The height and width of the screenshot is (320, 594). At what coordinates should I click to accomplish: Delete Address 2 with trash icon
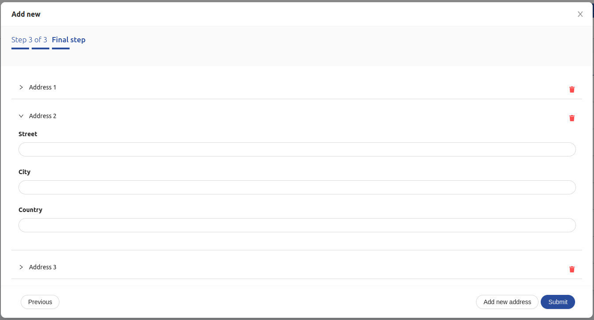tap(572, 118)
